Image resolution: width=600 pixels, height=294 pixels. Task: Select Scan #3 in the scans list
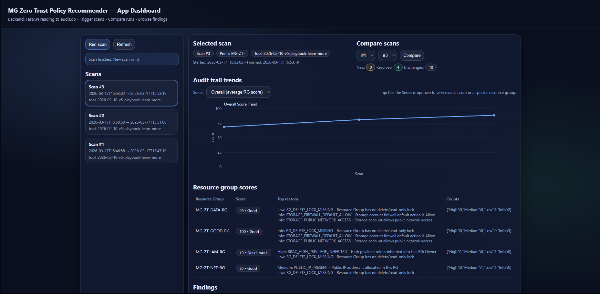click(x=131, y=93)
